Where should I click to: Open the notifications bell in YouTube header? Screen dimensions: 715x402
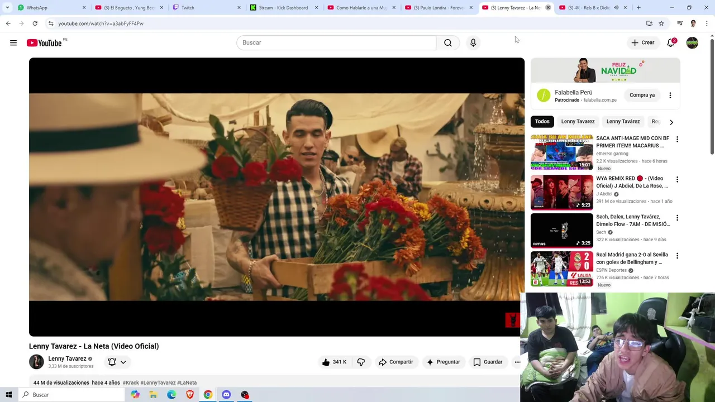tap(671, 43)
